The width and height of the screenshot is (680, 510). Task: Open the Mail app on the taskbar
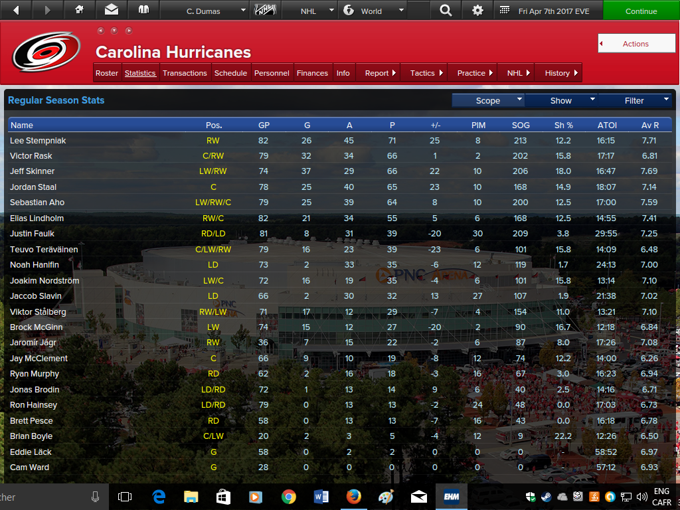418,497
